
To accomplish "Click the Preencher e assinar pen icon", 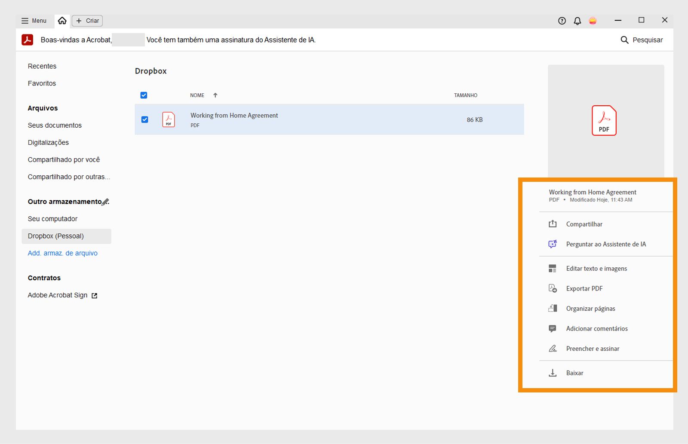I will [x=553, y=349].
